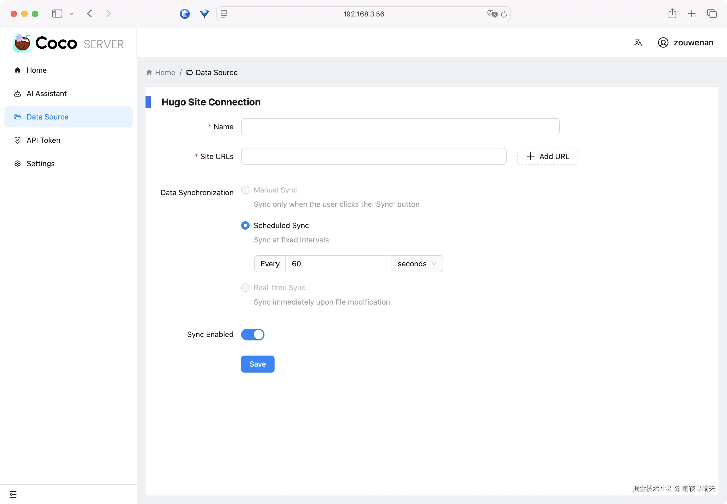Collapse the sidebar using bottom menu icon
The width and height of the screenshot is (727, 504).
click(x=13, y=494)
